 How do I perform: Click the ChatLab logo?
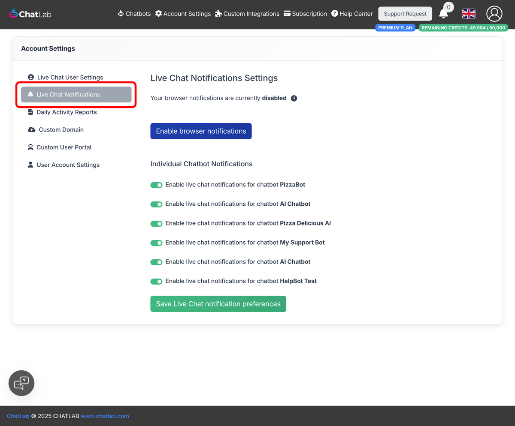coord(29,13)
